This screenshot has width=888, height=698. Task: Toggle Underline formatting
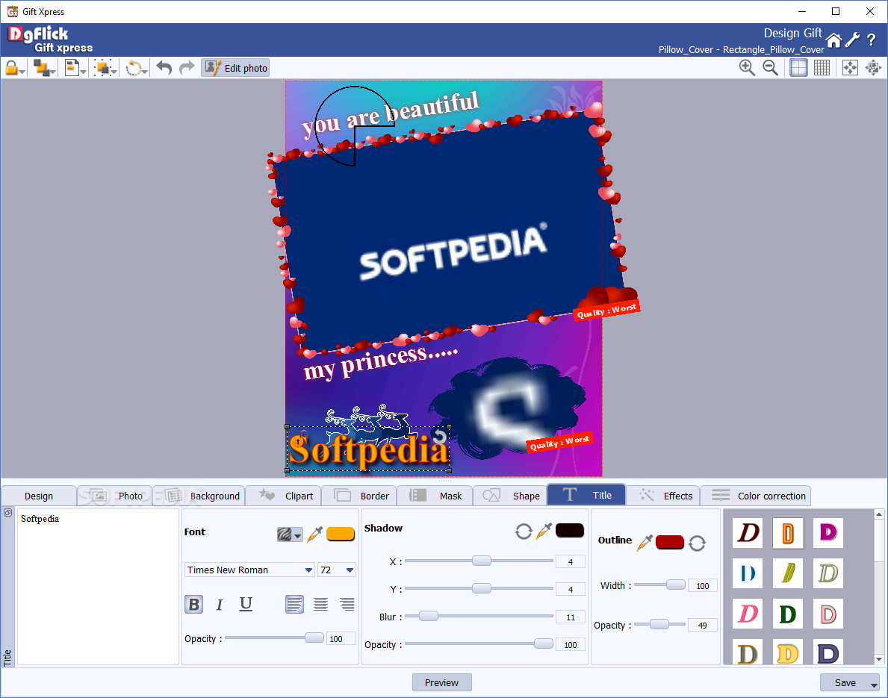245,605
